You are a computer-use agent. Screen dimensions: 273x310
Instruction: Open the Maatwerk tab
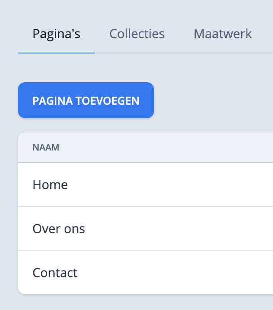click(x=223, y=34)
